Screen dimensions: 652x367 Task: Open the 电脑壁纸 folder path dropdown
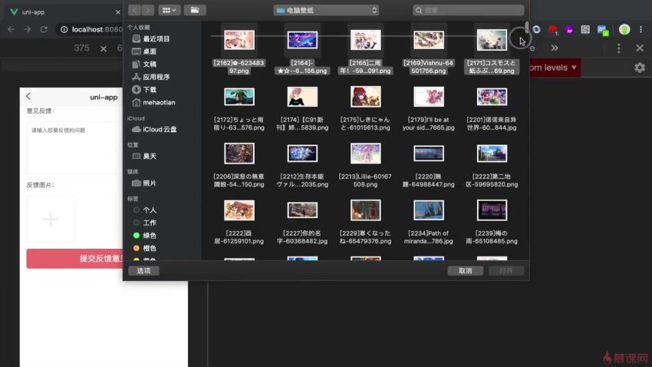pos(327,11)
